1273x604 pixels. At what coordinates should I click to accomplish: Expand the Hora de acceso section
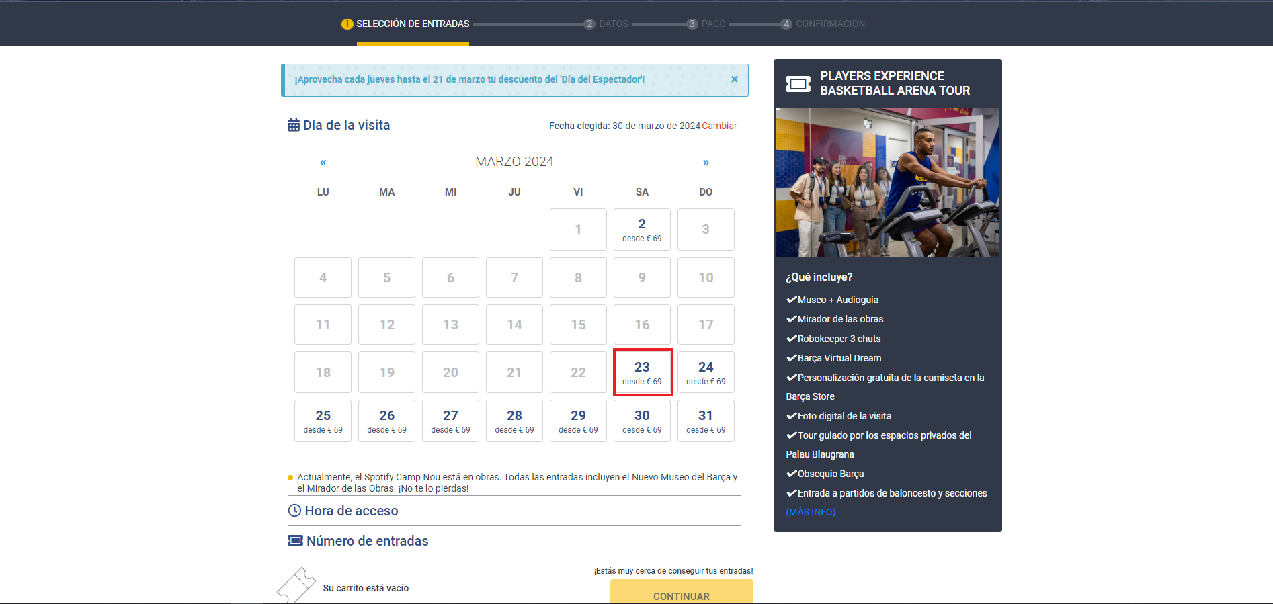352,511
